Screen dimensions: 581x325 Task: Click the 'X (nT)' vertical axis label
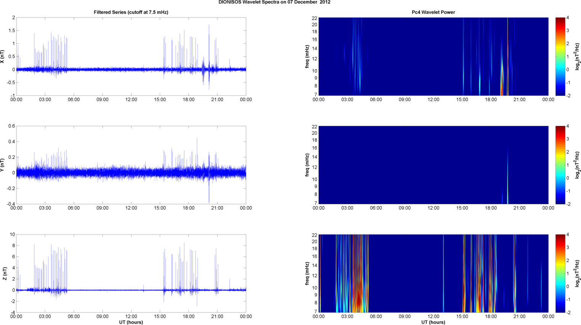pyautogui.click(x=3, y=57)
